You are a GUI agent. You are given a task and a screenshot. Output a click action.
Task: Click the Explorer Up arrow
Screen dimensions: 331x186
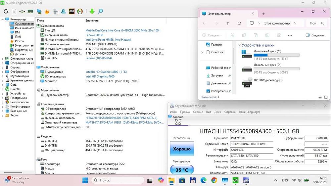coord(228,23)
